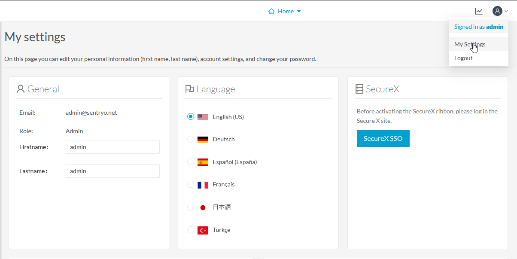517x259 pixels.
Task: Click the French flag icon
Action: pyautogui.click(x=203, y=185)
